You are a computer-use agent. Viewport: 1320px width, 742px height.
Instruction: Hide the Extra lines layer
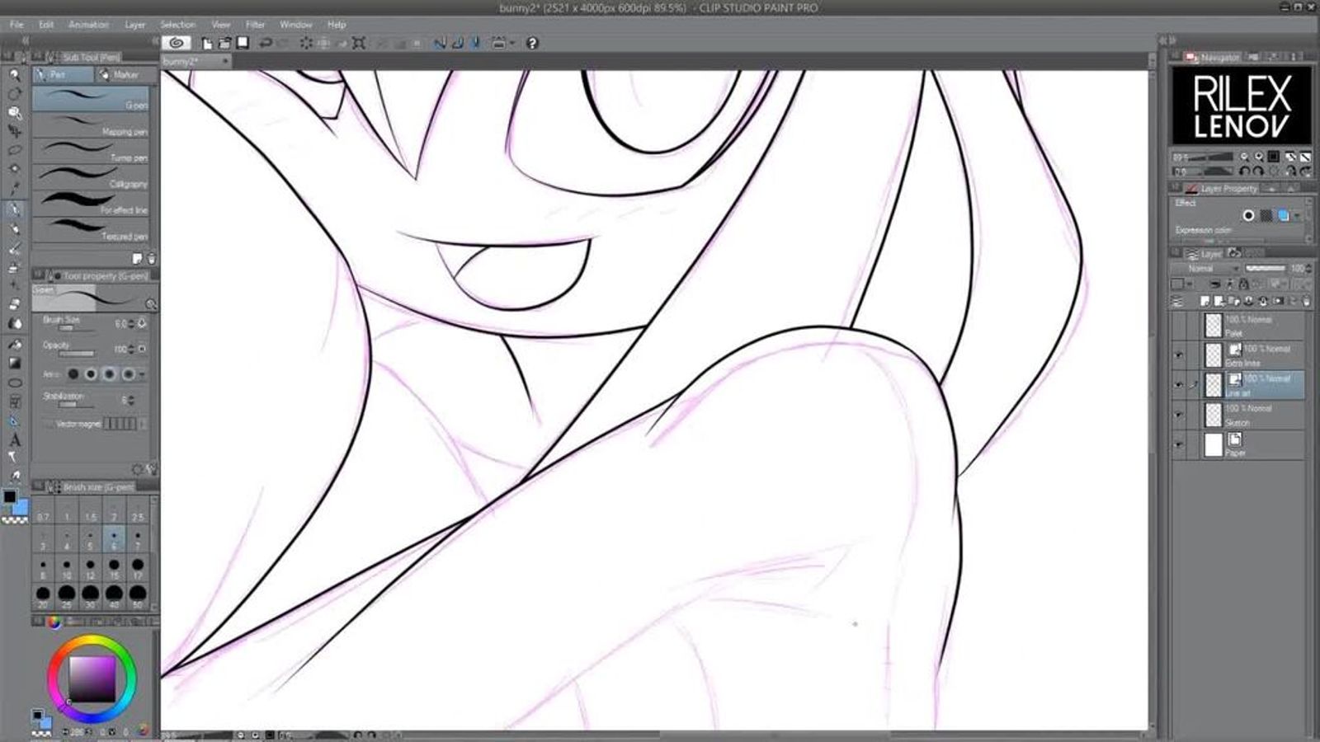[x=1178, y=355]
